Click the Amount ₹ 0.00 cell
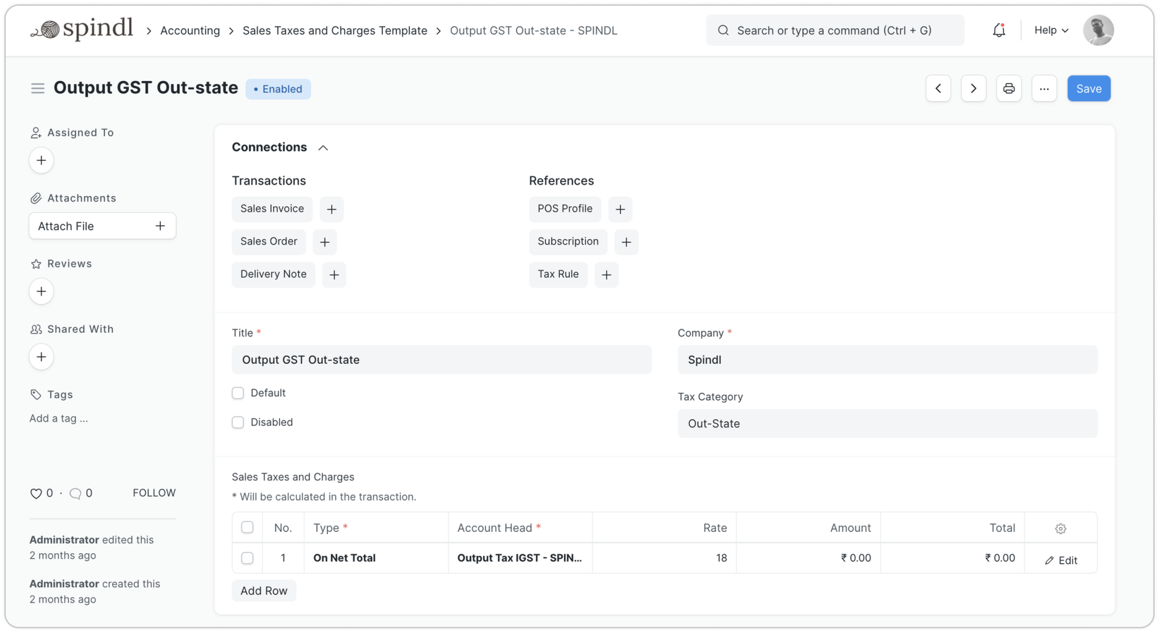Image resolution: width=1159 pixels, height=633 pixels. [x=809, y=558]
